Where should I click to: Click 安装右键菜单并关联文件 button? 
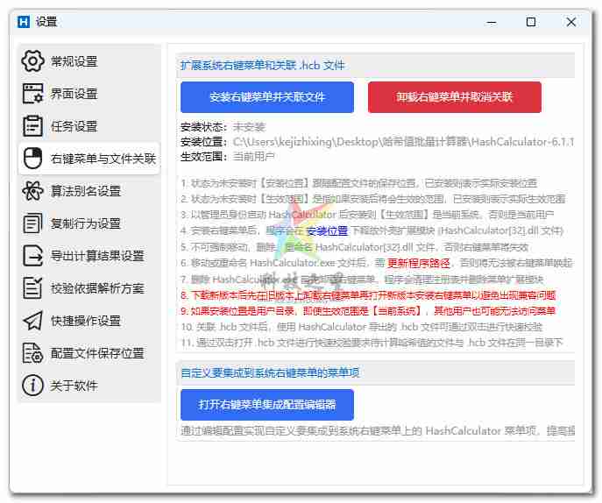[x=267, y=97]
